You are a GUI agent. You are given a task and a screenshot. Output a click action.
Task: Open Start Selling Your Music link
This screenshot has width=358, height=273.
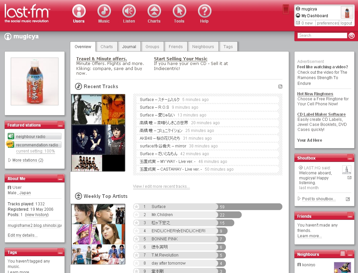pos(181,59)
